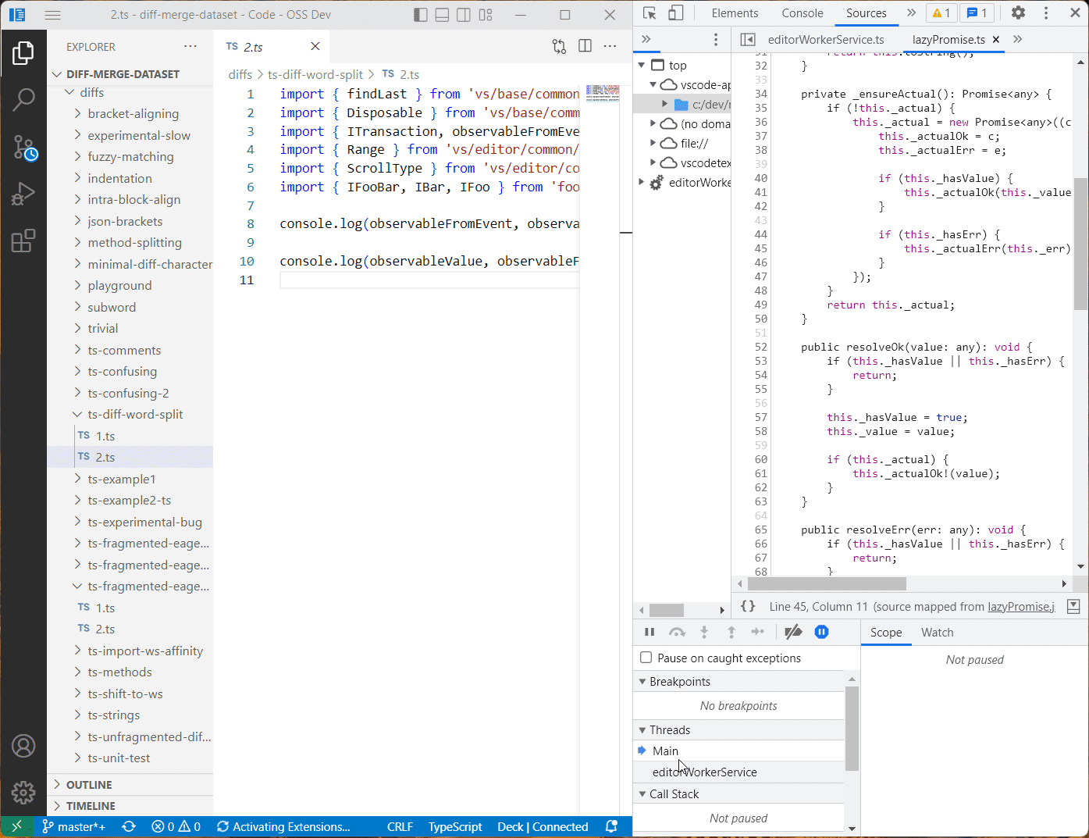Toggle device toolbar in DevTools

[x=676, y=13]
